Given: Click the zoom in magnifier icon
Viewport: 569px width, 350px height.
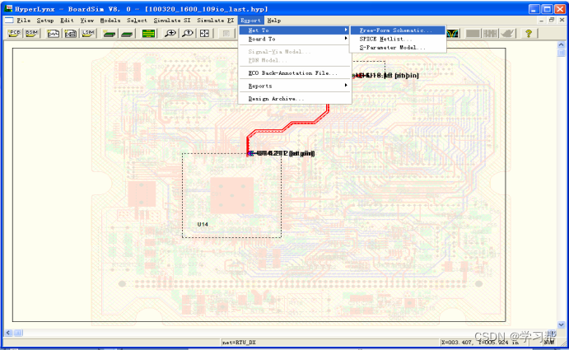Looking at the screenshot, I should coord(170,34).
